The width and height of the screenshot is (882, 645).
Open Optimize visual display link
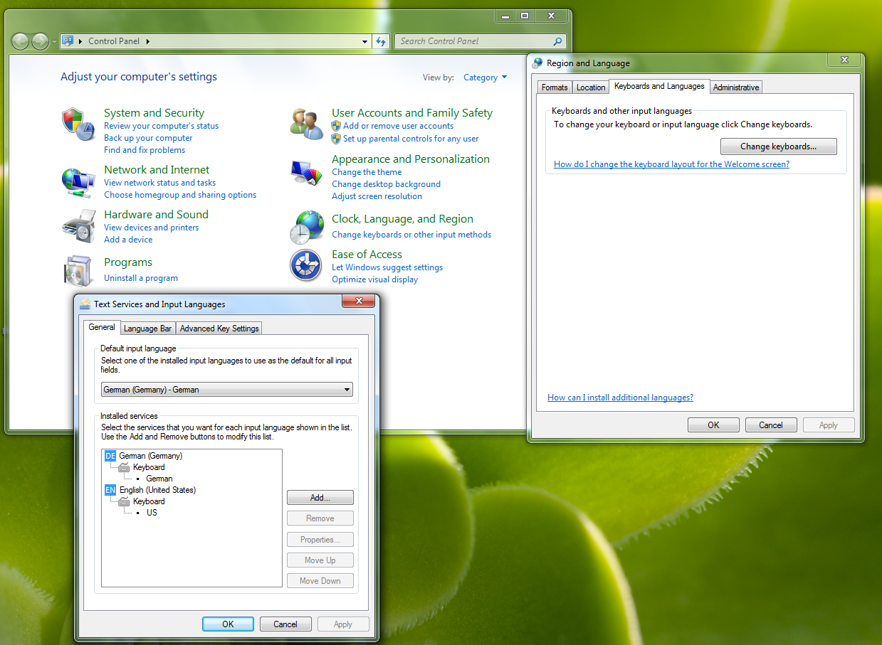[374, 279]
